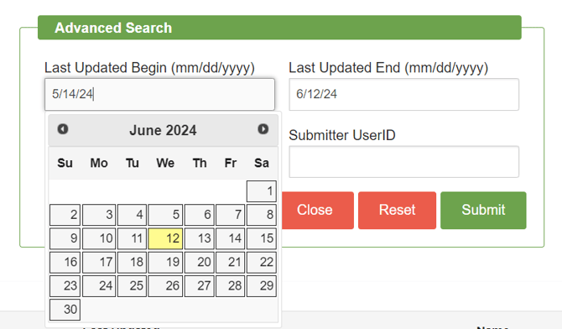Pick June 9 in the calendar
Screen dimensions: 562x329
tap(65, 238)
